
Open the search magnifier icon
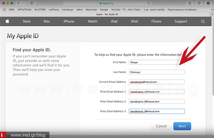coord(203,21)
